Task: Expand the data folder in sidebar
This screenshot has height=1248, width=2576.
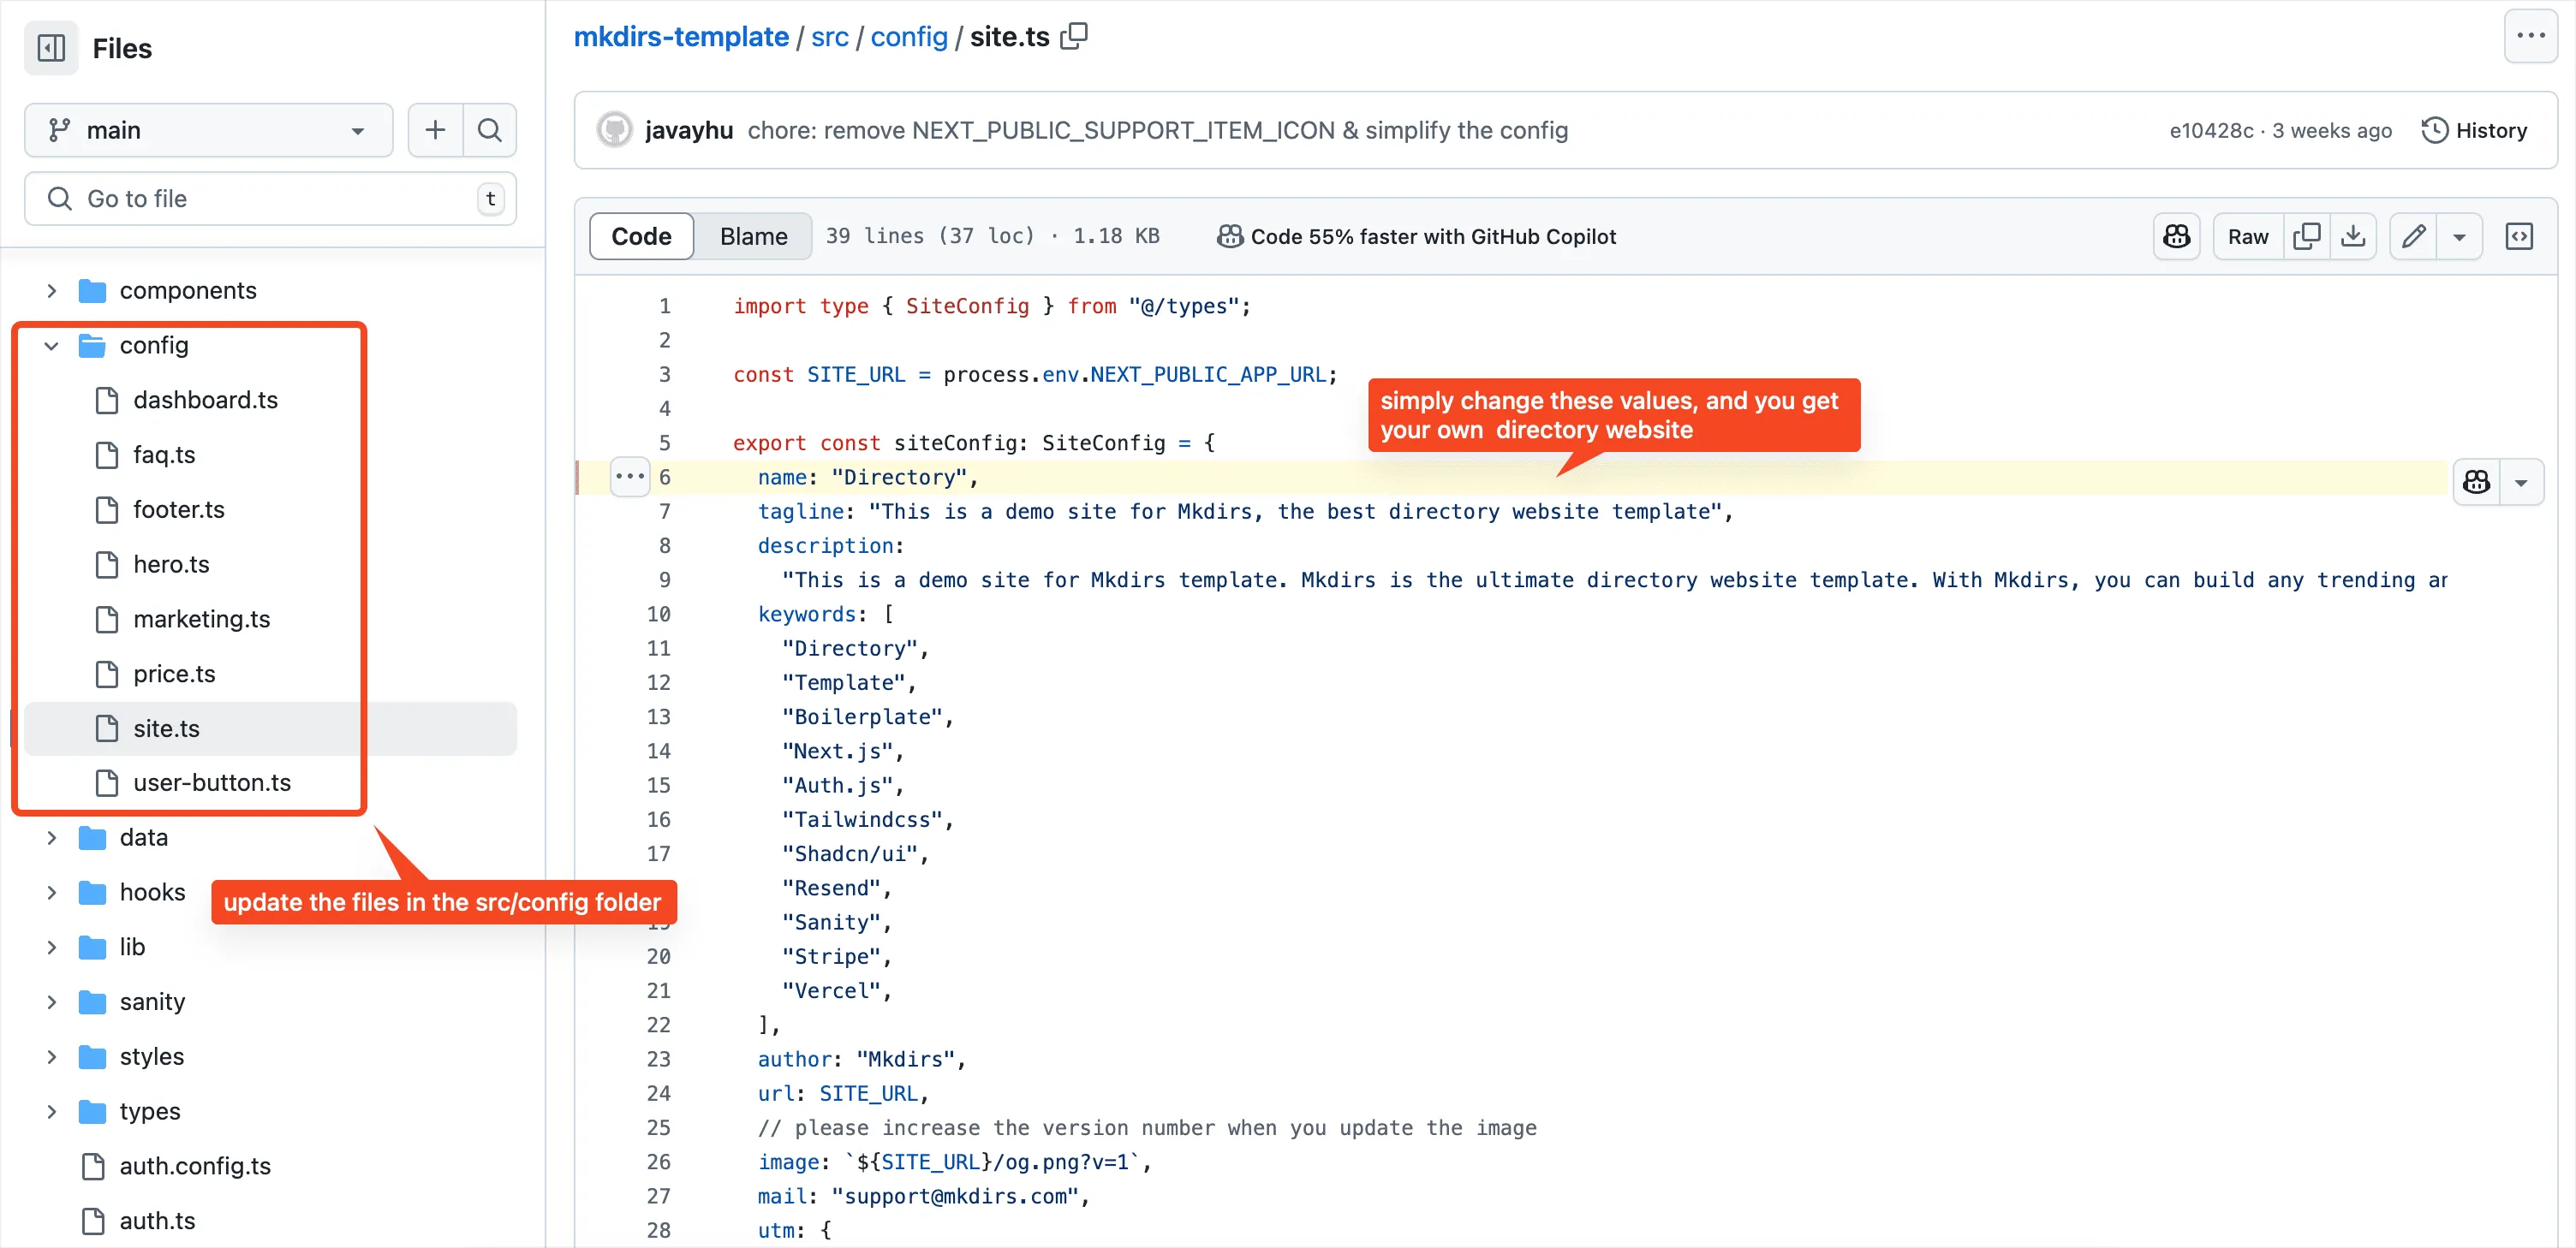Action: pyautogui.click(x=50, y=837)
